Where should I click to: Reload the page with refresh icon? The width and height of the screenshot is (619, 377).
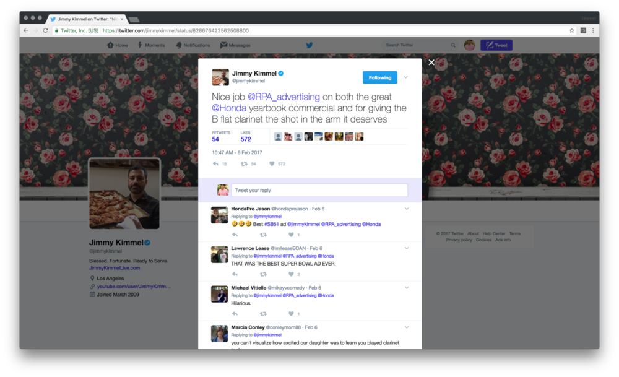click(x=45, y=30)
